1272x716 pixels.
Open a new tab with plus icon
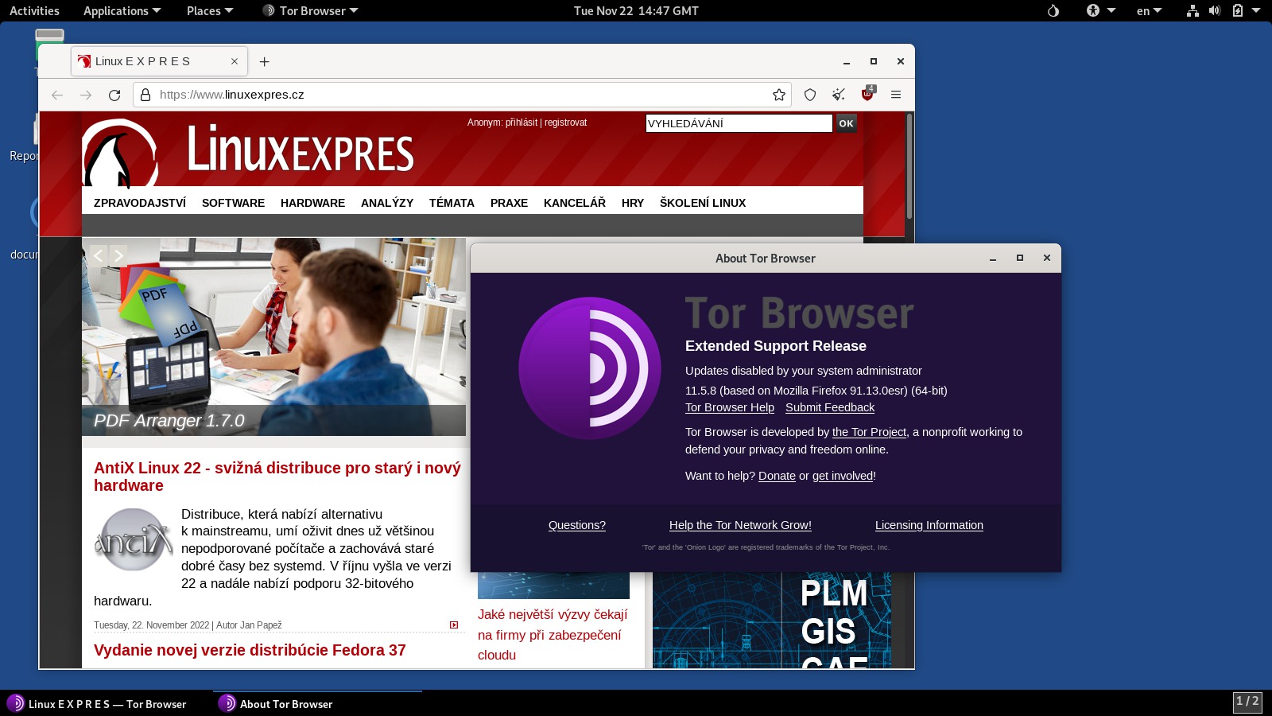click(265, 61)
